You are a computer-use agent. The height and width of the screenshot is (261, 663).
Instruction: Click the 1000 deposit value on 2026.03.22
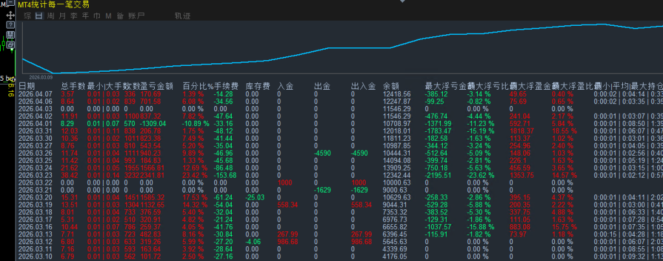pos(284,183)
